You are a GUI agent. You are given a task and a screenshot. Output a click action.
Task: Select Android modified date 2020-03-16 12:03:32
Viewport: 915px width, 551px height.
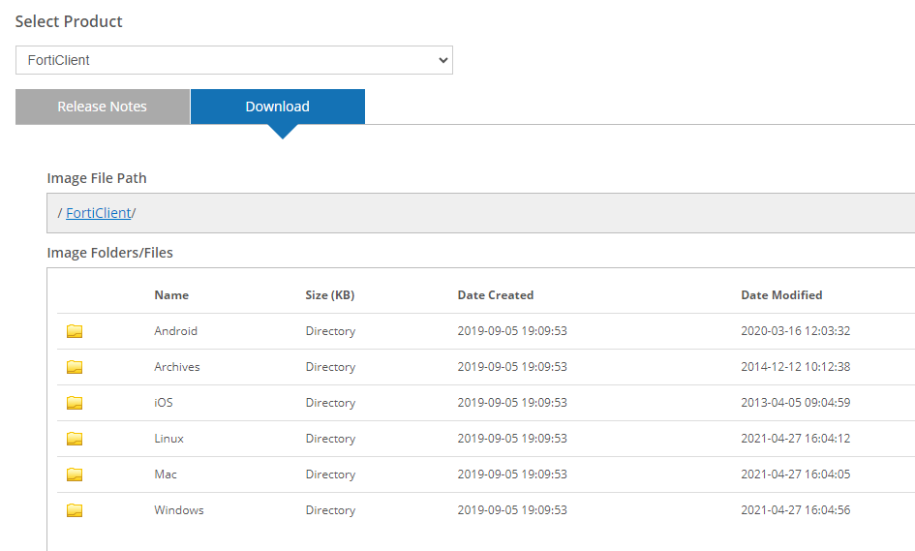795,331
